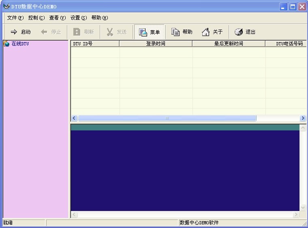
Task: Minimize the DTU数据中心DEMO window
Action: [283, 6]
